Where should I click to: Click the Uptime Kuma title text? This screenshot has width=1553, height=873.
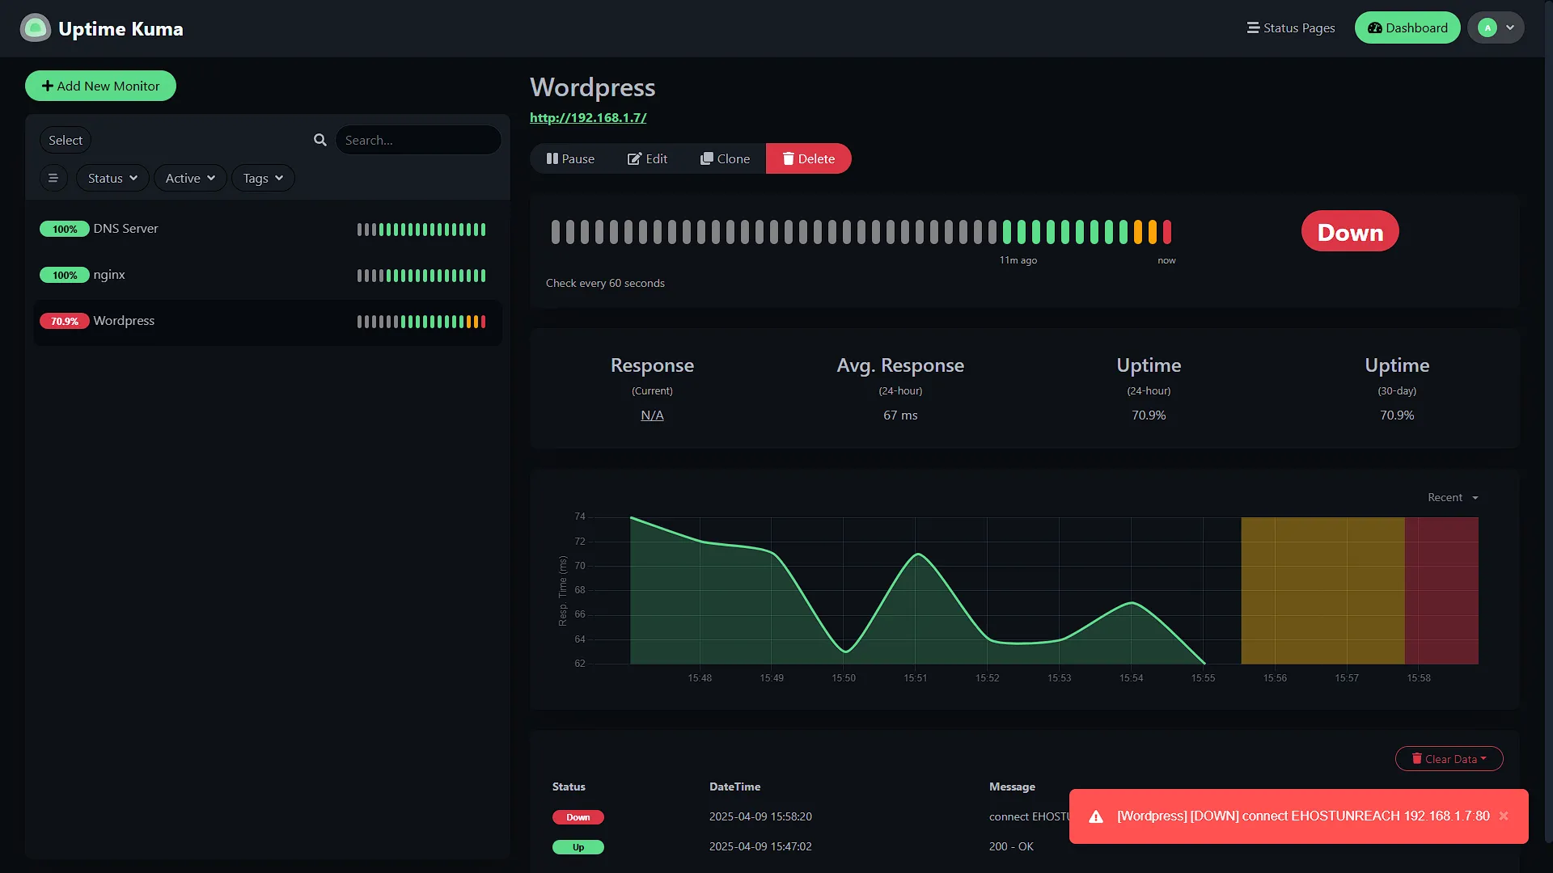pos(121,28)
